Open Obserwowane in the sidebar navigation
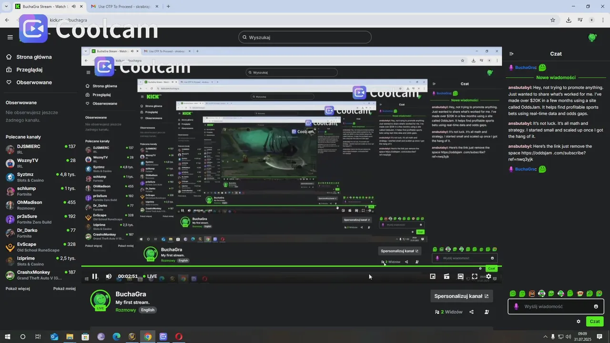This screenshot has width=610, height=343. pos(34,82)
